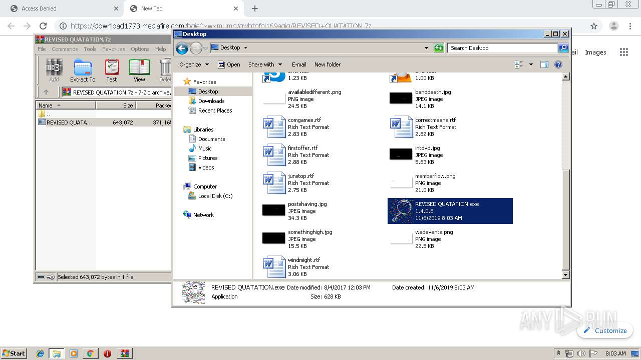Open Google apps grid icon
Screen dimensions: 641x360
pyautogui.click(x=623, y=52)
